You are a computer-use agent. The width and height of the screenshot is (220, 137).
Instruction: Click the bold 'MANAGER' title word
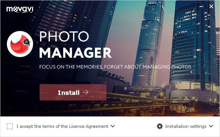[x=75, y=53]
